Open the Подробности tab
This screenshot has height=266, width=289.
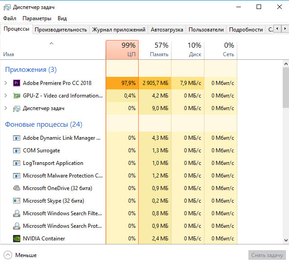(x=246, y=30)
